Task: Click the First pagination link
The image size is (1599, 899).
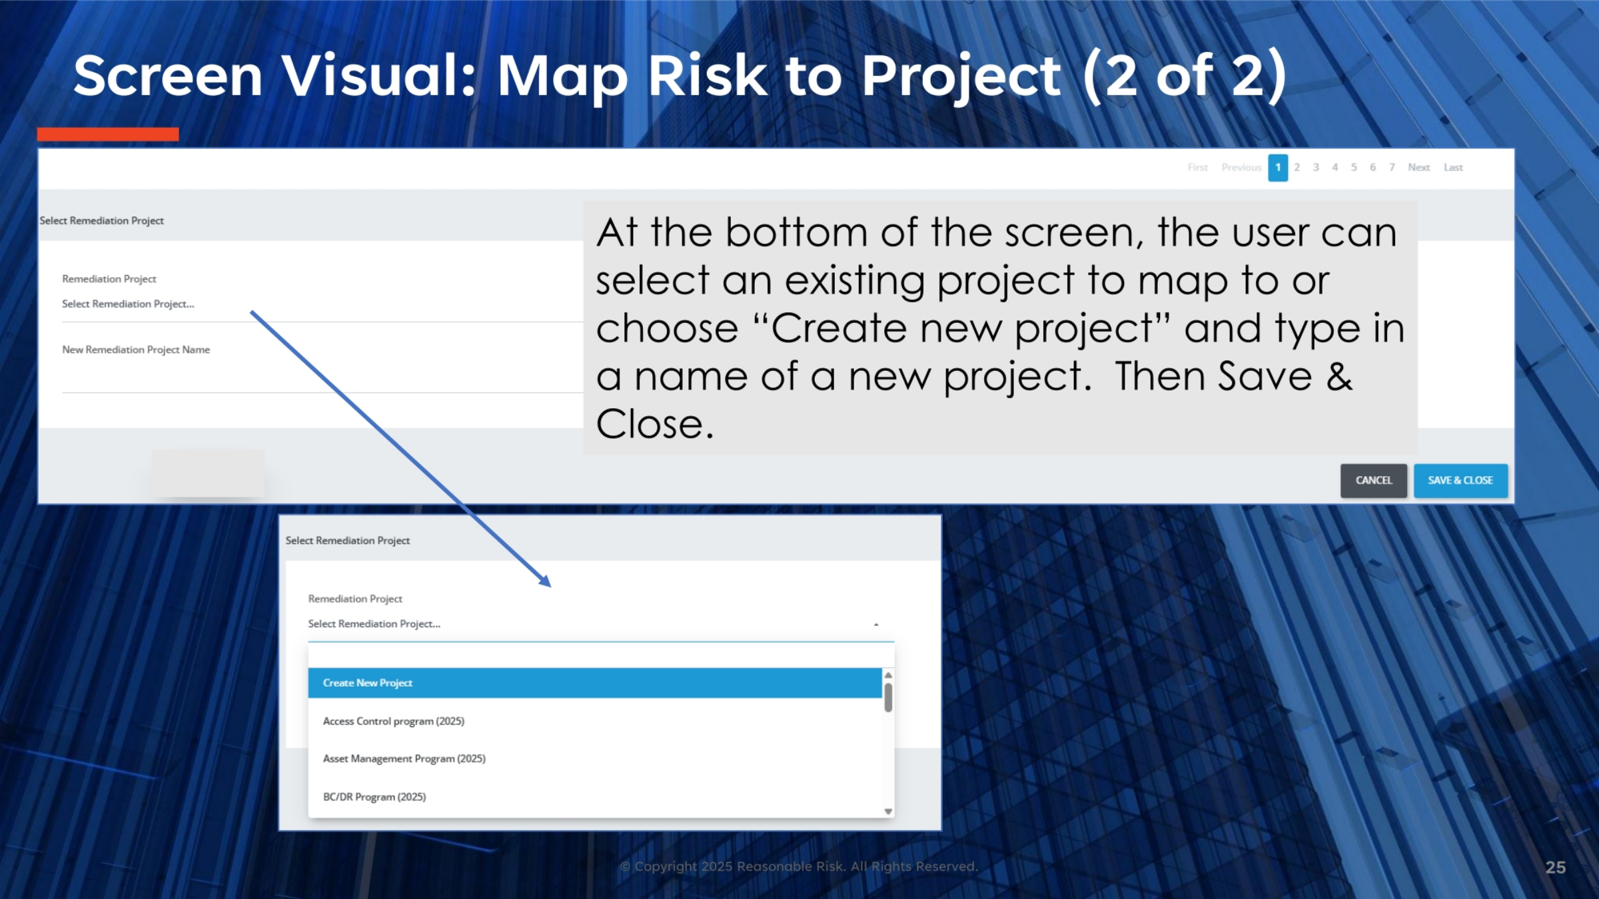Action: pos(1197,167)
